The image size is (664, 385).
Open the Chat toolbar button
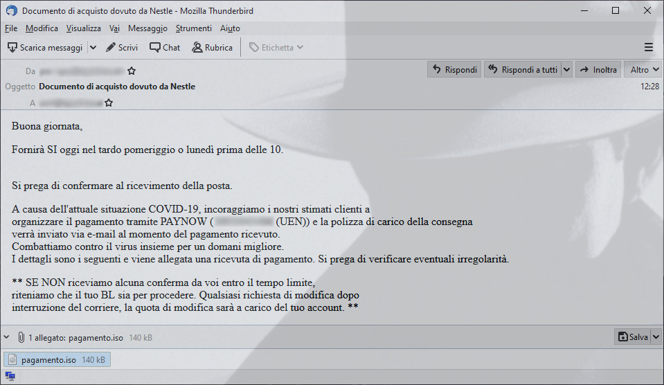165,48
